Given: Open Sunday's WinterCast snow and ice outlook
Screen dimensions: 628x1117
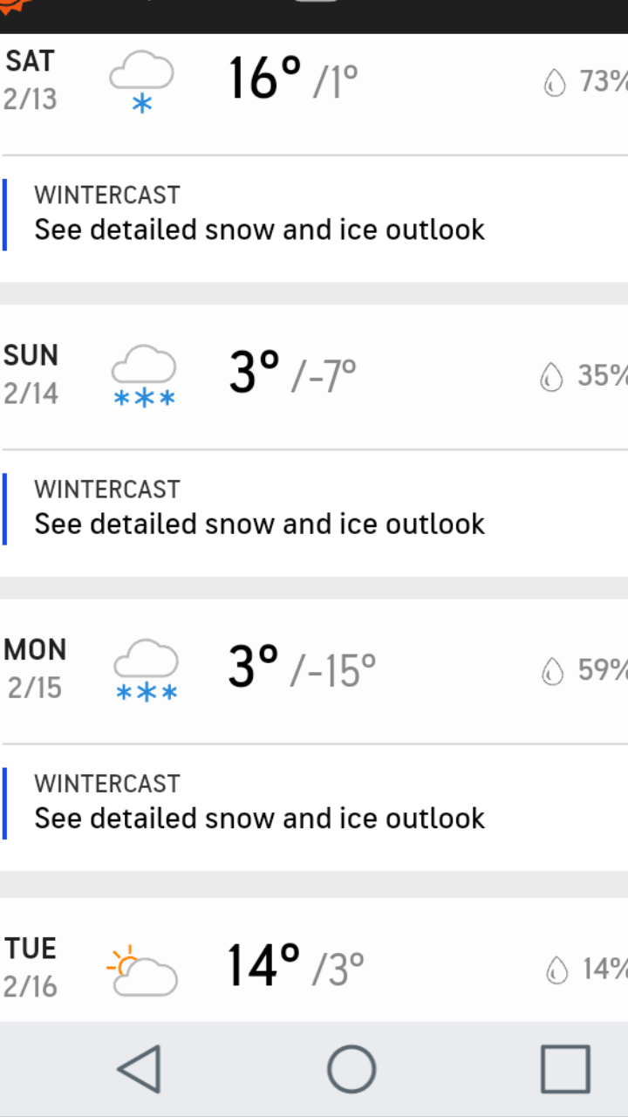Looking at the screenshot, I should pyautogui.click(x=260, y=508).
